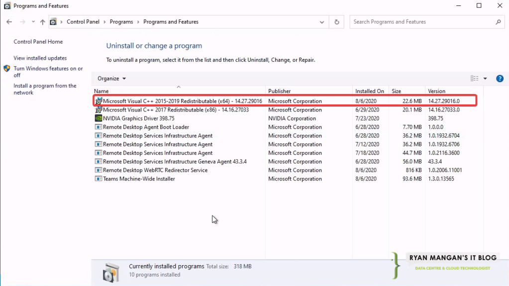Go back with the Back arrow
The image size is (509, 286).
[x=9, y=22]
